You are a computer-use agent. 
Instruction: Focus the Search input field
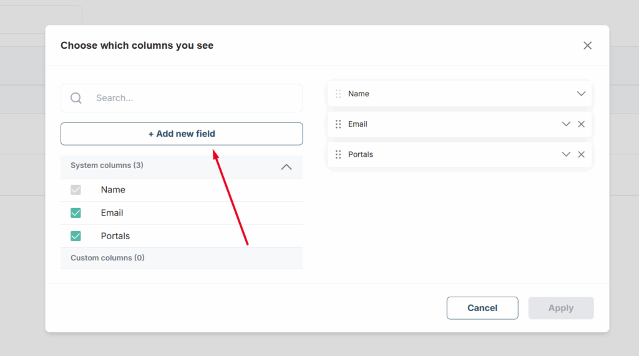pyautogui.click(x=182, y=98)
